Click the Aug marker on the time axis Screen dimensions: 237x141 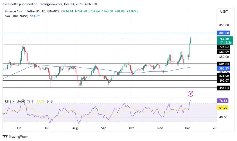(75, 128)
